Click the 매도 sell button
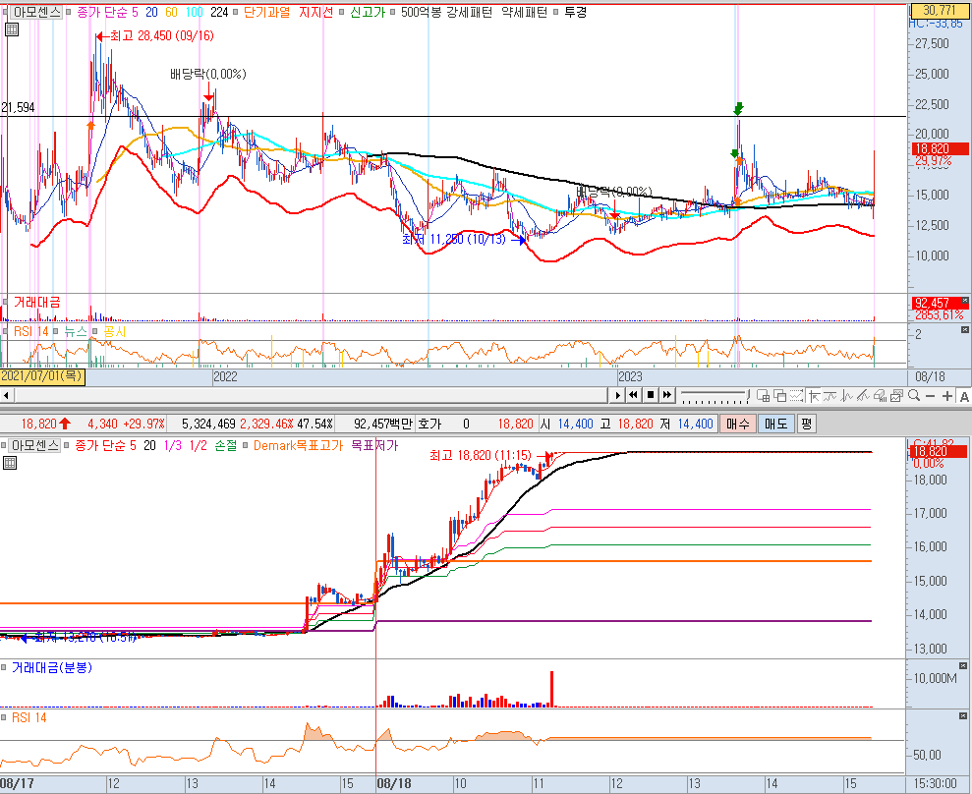Screen dimensions: 972x794 pyautogui.click(x=775, y=424)
